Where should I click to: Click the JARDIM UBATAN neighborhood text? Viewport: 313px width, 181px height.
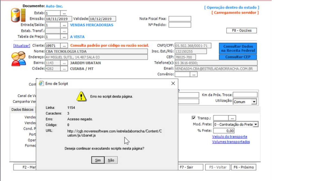tap(85, 63)
